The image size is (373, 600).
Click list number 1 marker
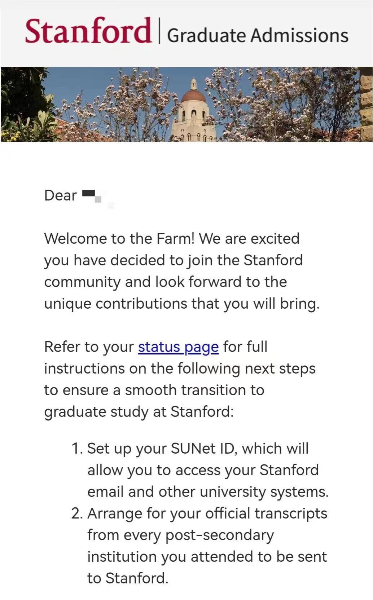tap(77, 449)
